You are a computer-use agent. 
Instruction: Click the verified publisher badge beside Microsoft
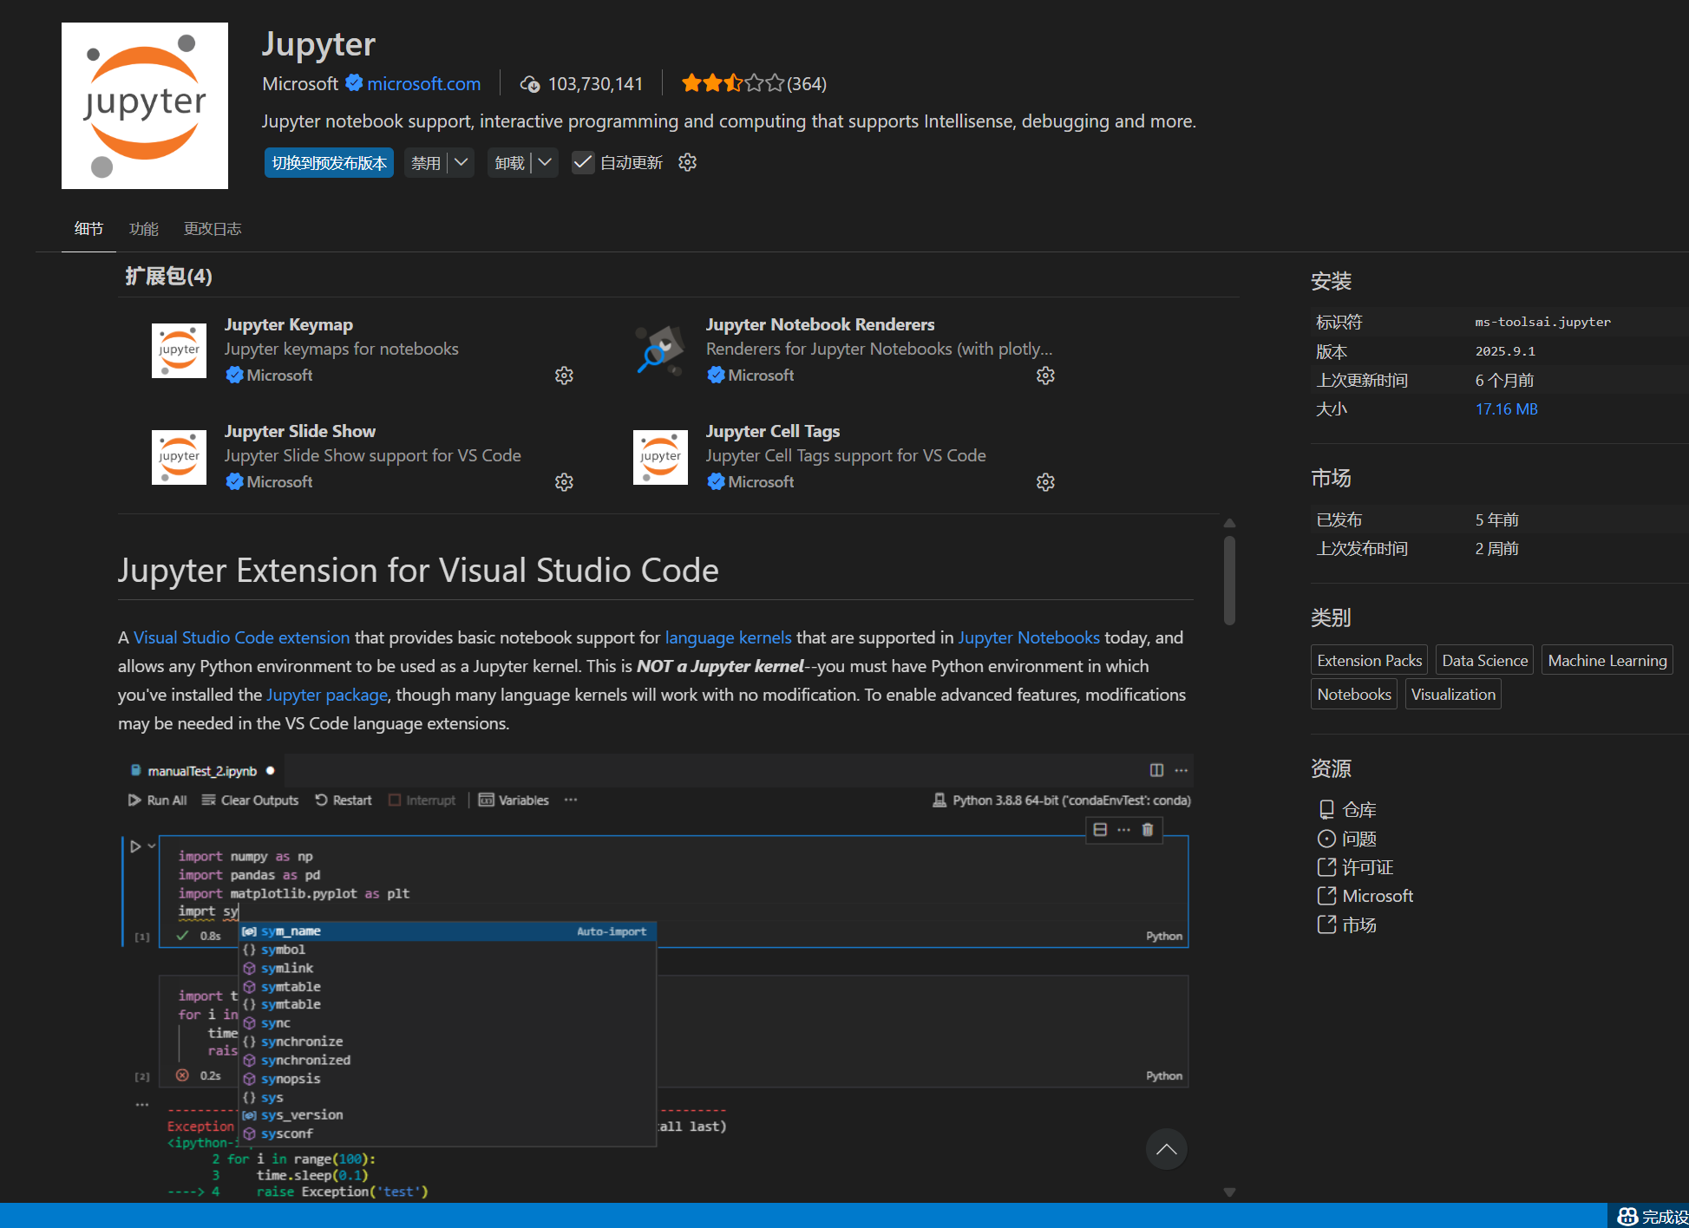tap(354, 83)
